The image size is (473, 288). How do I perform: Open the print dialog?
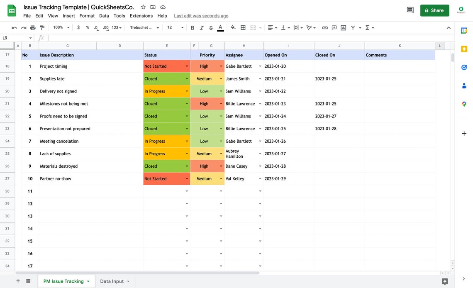pos(32,27)
